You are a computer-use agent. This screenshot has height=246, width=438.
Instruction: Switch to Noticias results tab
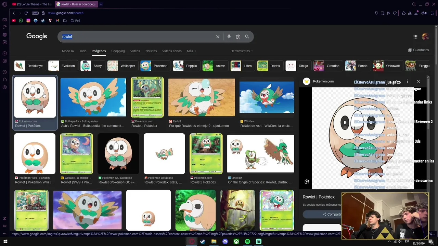click(151, 51)
